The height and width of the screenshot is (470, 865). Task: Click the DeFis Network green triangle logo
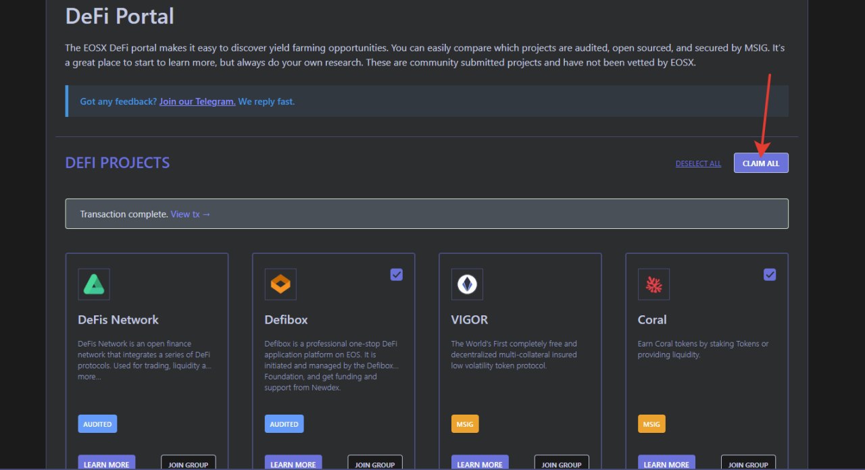(x=94, y=284)
